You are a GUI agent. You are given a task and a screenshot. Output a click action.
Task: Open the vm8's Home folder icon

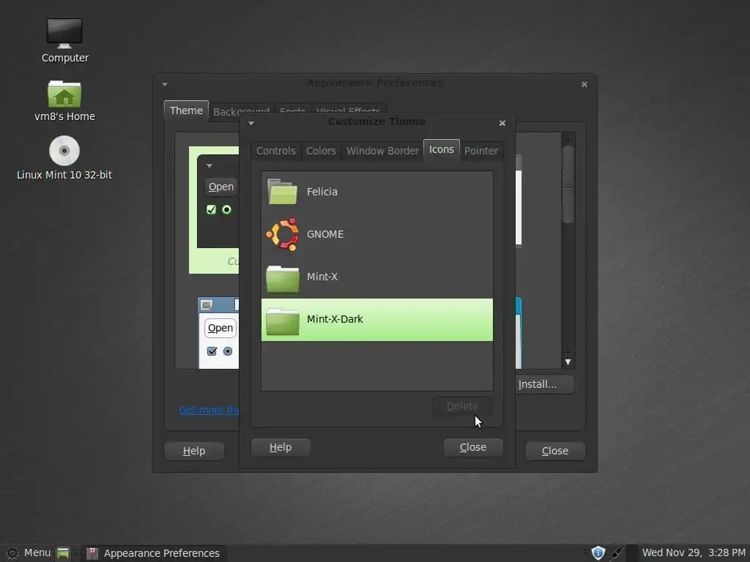[x=64, y=94]
